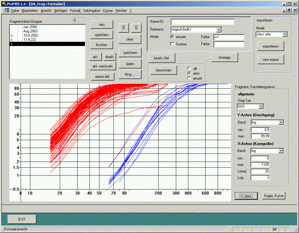Expand the Y-Achse Band dropdown
The image size is (299, 233).
[x=281, y=123]
